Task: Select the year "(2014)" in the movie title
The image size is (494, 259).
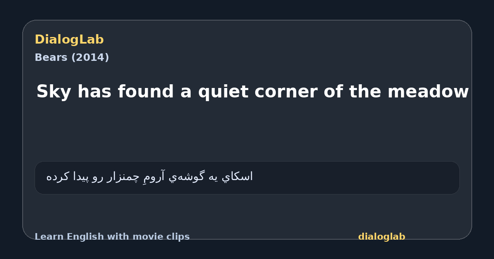Action: pyautogui.click(x=90, y=58)
